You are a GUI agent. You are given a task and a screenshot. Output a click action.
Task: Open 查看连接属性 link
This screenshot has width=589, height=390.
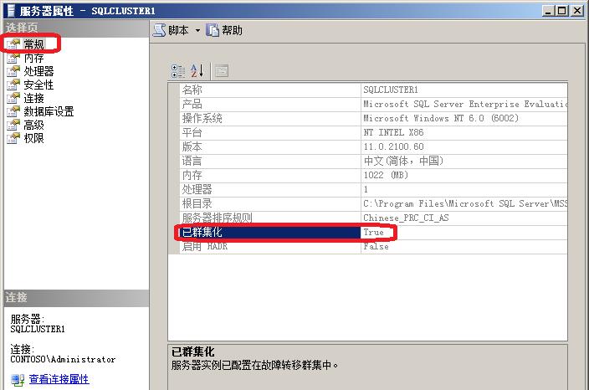[59, 379]
